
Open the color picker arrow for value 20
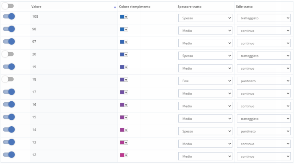tap(126, 55)
